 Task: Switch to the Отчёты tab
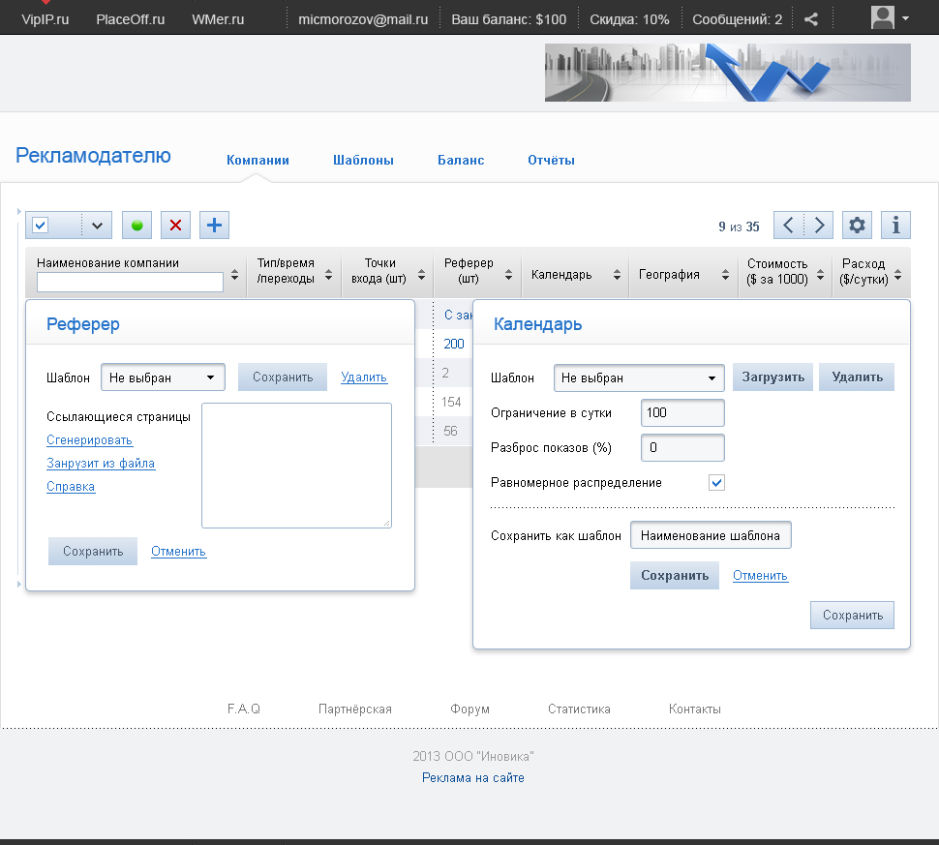551,160
